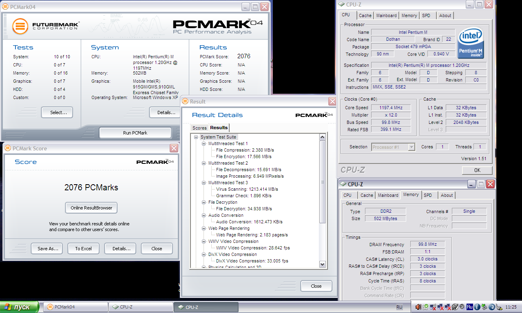
Task: Click scroll up arrow in Result tree
Action: pos(322,137)
